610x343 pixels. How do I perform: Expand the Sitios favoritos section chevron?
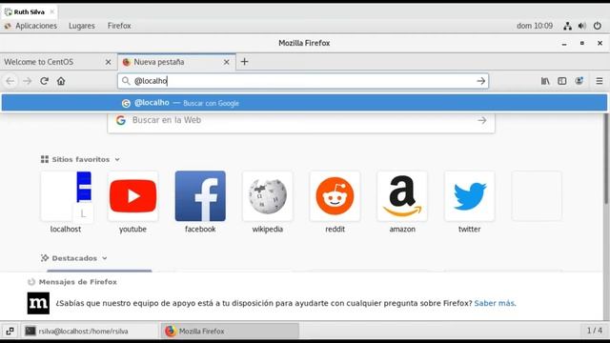pos(117,159)
